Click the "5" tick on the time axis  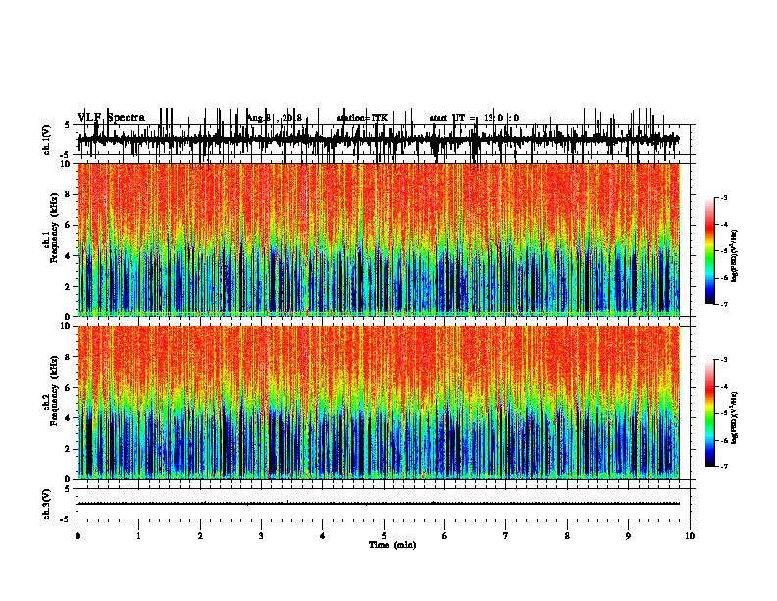(384, 536)
